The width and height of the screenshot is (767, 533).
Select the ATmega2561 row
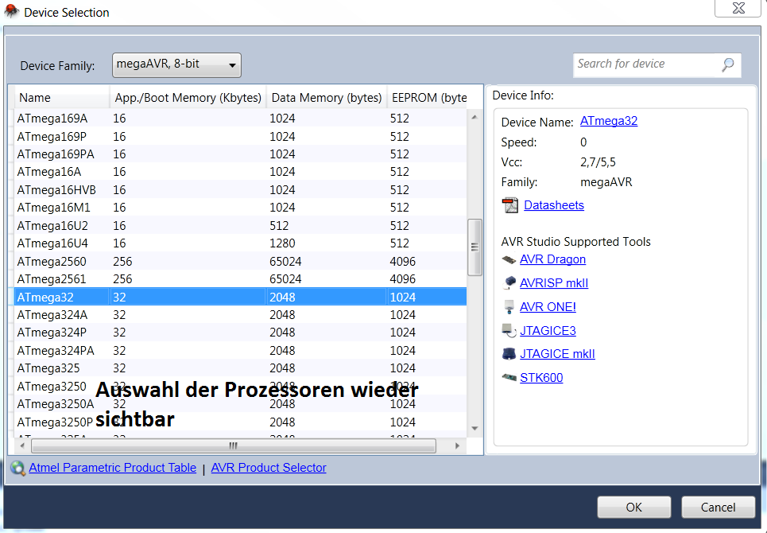pyautogui.click(x=240, y=279)
